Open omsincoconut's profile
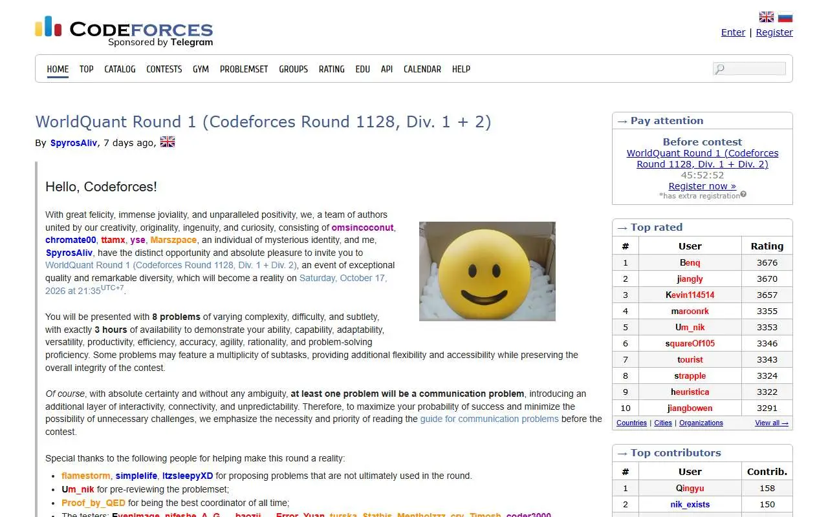This screenshot has width=828, height=517. pos(363,227)
